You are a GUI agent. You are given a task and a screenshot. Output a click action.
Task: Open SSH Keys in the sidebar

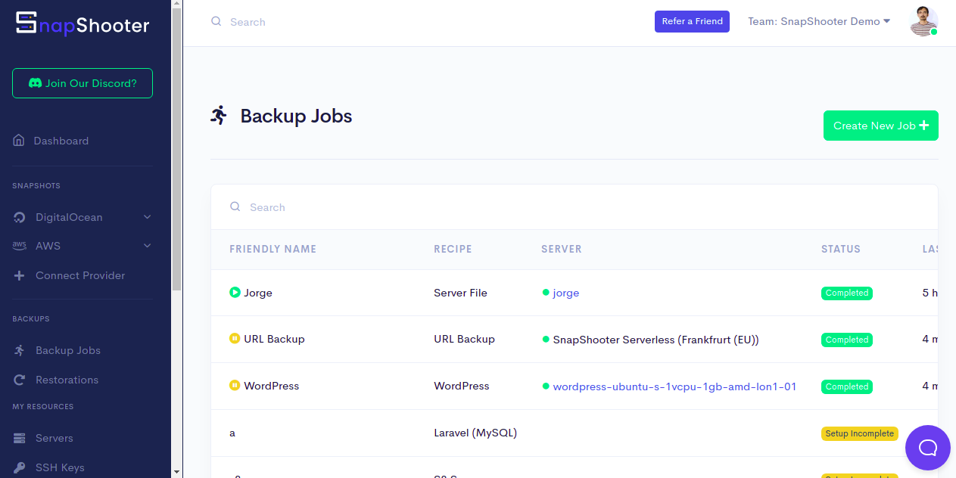pos(60,467)
